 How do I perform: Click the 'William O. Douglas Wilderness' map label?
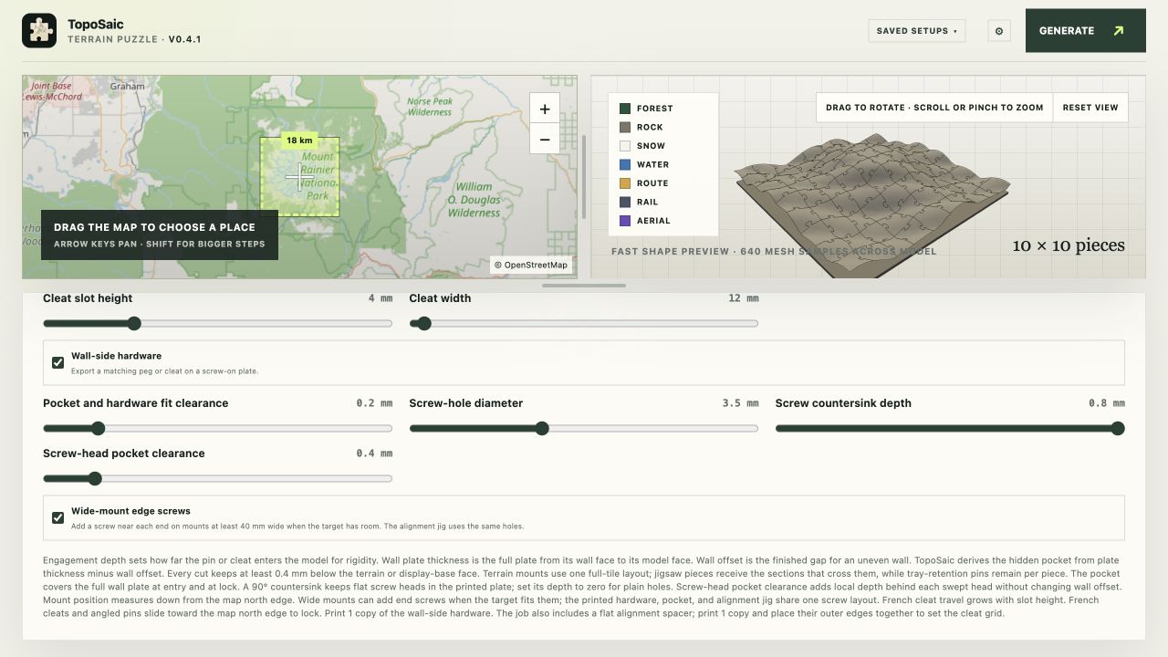[474, 200]
